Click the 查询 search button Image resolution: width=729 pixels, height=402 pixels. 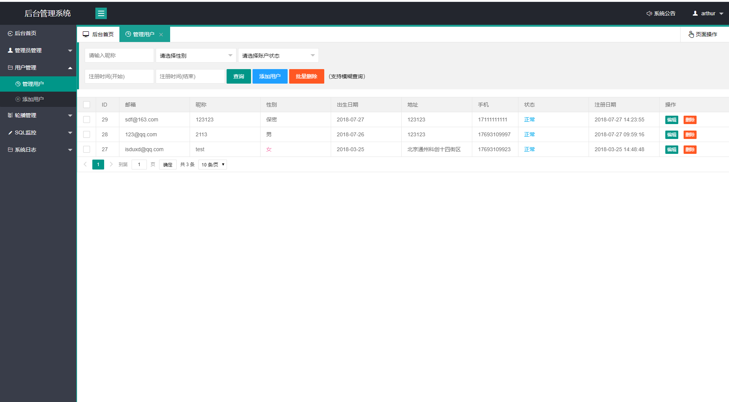pyautogui.click(x=238, y=76)
